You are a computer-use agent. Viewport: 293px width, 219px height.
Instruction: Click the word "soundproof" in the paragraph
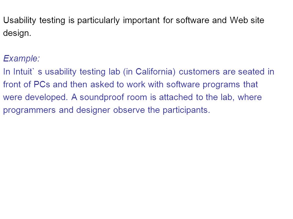click(x=102, y=98)
